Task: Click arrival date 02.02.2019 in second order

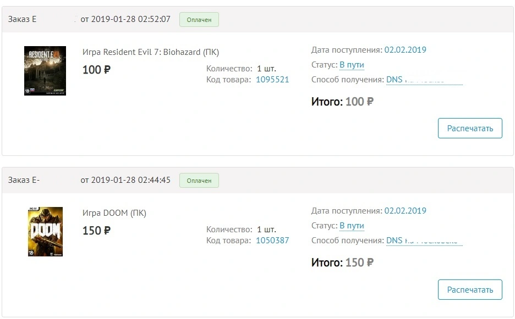Action: [406, 210]
